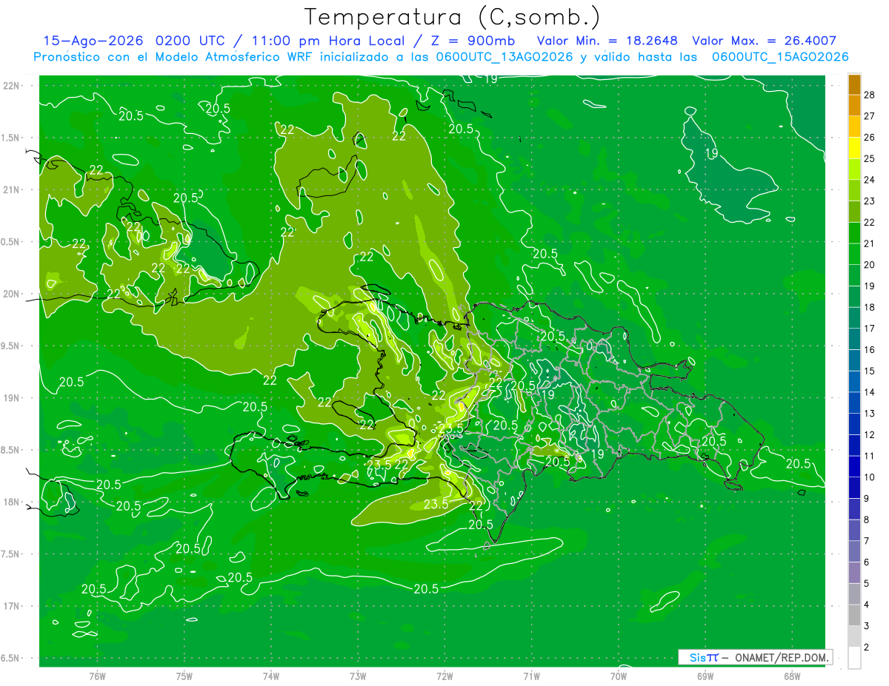Screen dimensions: 889x686
Task: Click the 22N latitude axis label
Action: [12, 85]
